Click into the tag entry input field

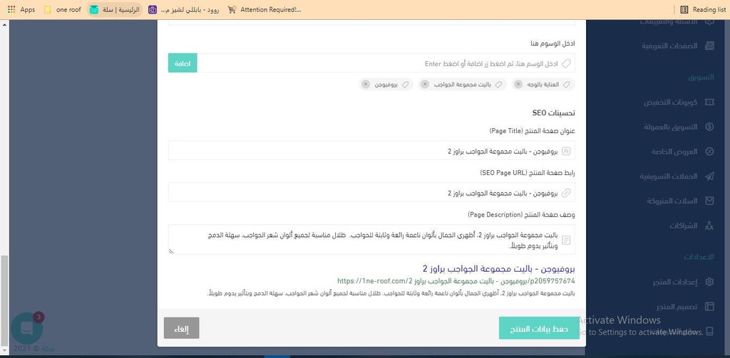coord(386,63)
